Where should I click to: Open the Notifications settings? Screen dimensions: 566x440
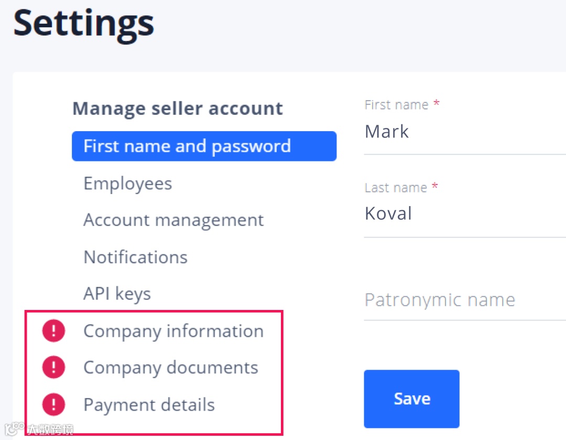point(135,257)
